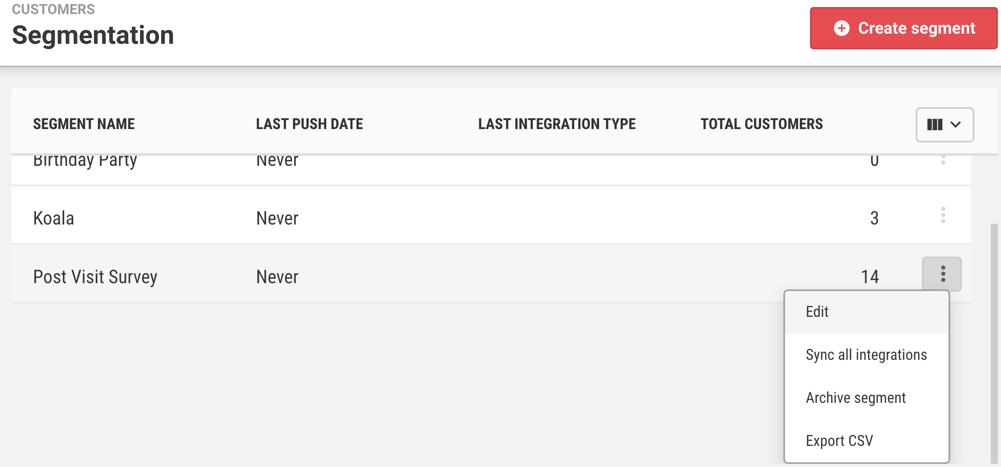
Task: Select the Birthday Party segment
Action: point(85,161)
